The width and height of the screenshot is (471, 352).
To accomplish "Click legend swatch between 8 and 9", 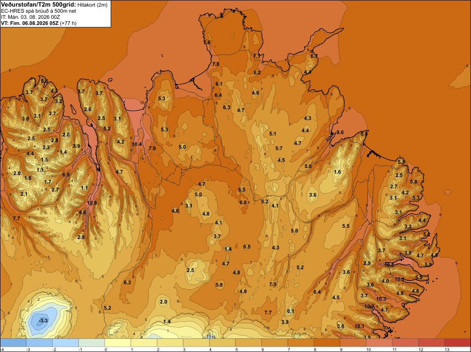I will click(x=327, y=343).
